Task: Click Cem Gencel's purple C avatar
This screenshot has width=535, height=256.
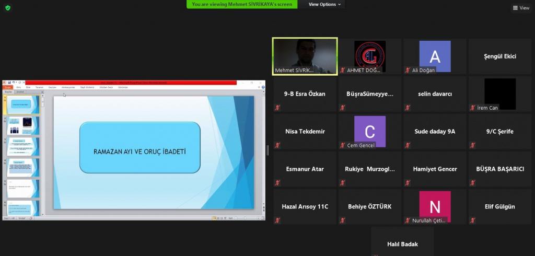Action: click(x=370, y=131)
